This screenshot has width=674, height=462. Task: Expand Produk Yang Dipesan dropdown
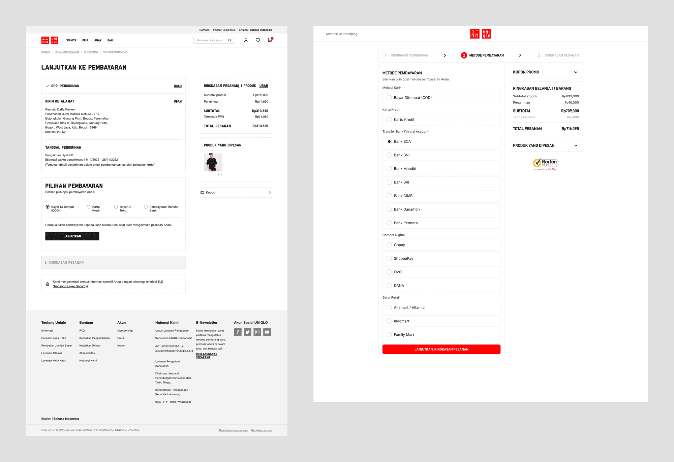(x=576, y=145)
